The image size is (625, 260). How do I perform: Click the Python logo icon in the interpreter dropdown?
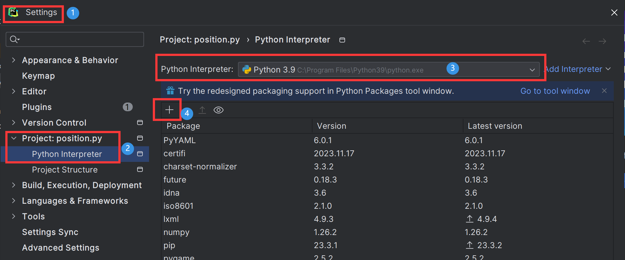pyautogui.click(x=247, y=69)
